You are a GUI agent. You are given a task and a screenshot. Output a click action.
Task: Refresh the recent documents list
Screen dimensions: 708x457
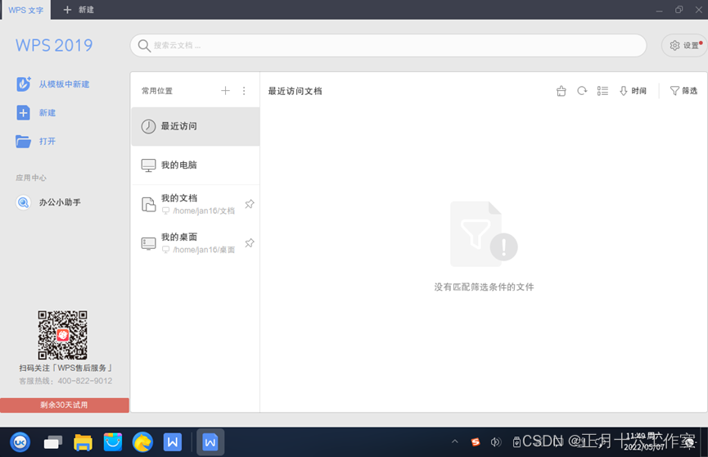(582, 91)
